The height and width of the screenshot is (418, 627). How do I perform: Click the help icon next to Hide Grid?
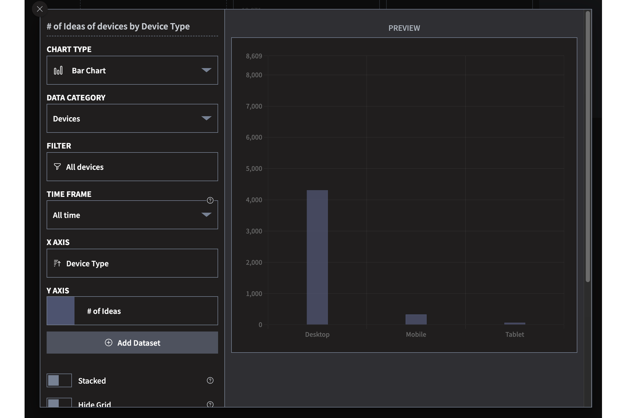(x=210, y=404)
